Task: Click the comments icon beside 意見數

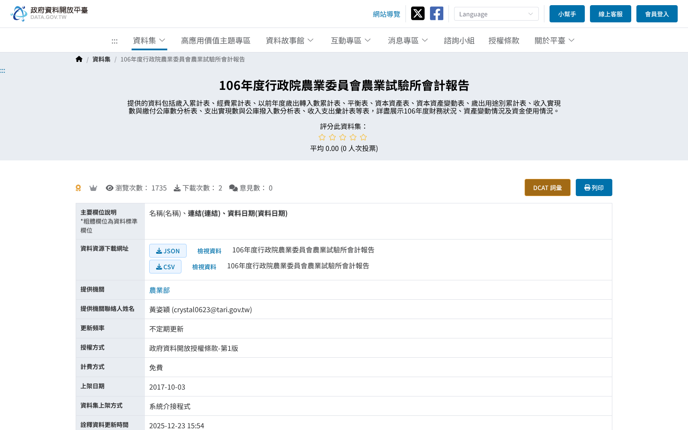Action: (233, 188)
